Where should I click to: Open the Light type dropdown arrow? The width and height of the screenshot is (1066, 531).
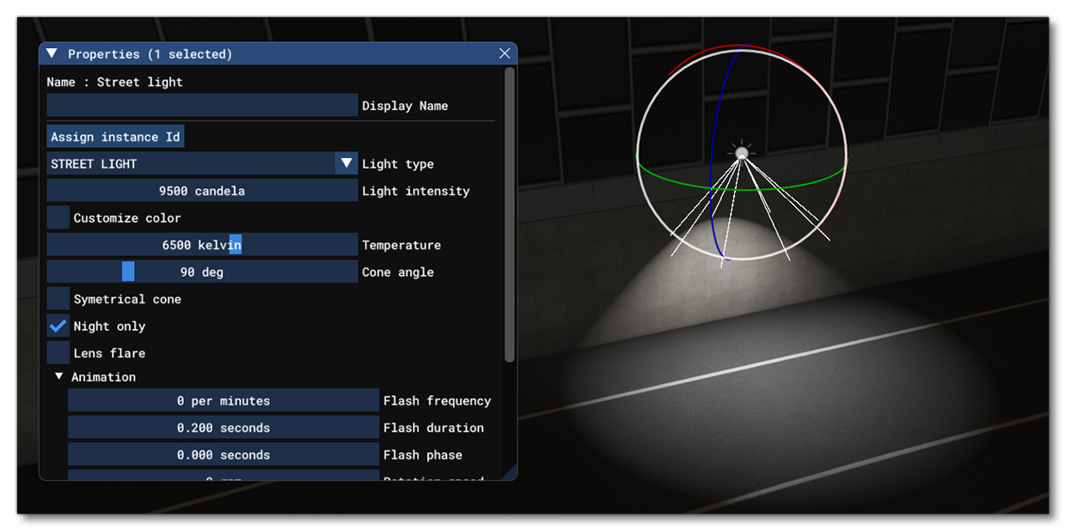tap(346, 163)
